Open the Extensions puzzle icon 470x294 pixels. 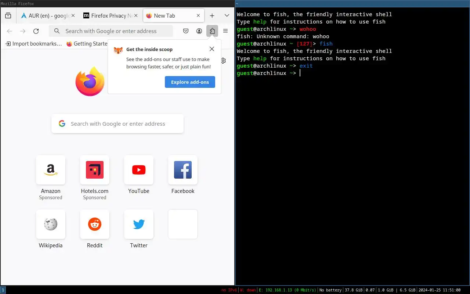pos(212,31)
